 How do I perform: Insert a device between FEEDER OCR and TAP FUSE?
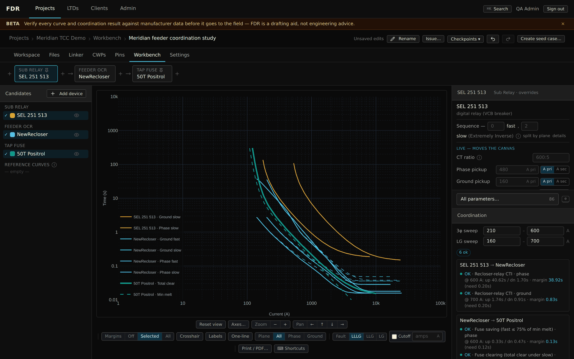point(121,74)
